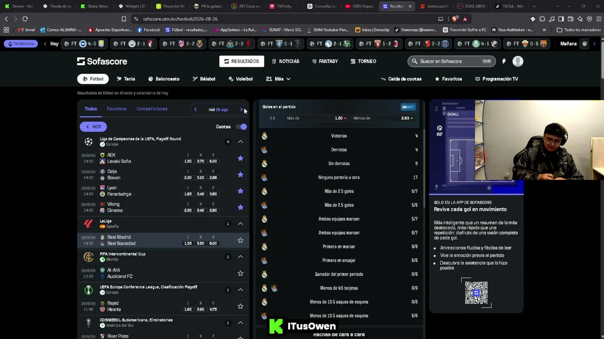Viewport: 604px width, 339px height.
Task: Select the Fútbol sport pill
Action: [93, 79]
